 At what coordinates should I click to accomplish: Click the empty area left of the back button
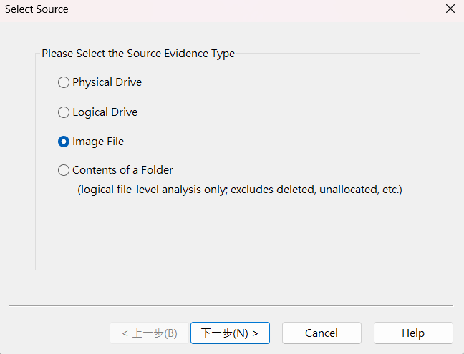tap(57, 333)
